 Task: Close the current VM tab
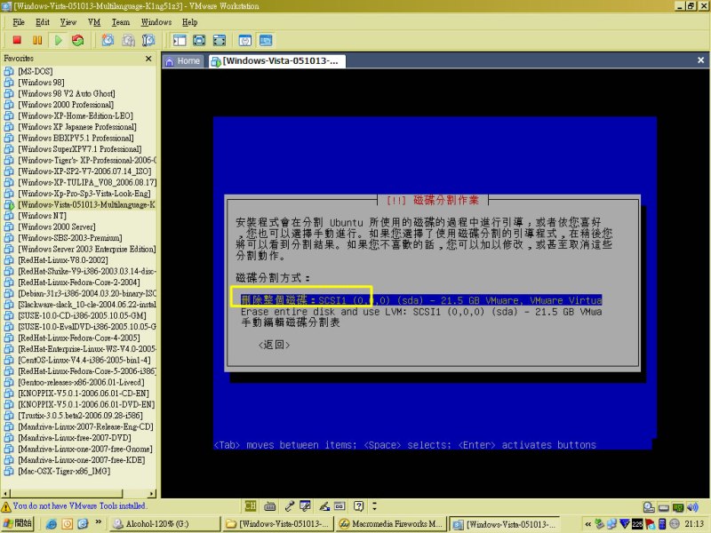coord(700,60)
